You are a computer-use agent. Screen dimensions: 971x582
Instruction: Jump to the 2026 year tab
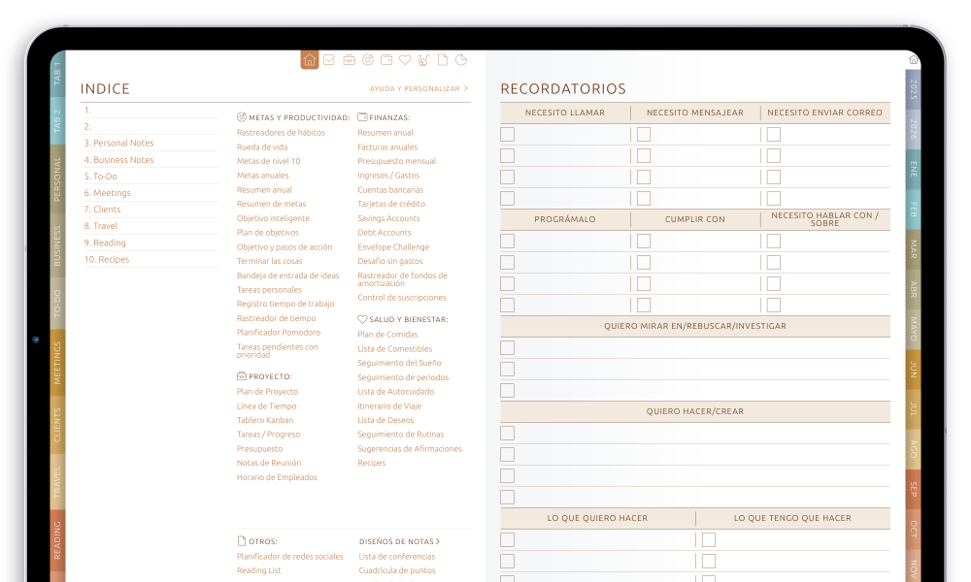click(914, 129)
